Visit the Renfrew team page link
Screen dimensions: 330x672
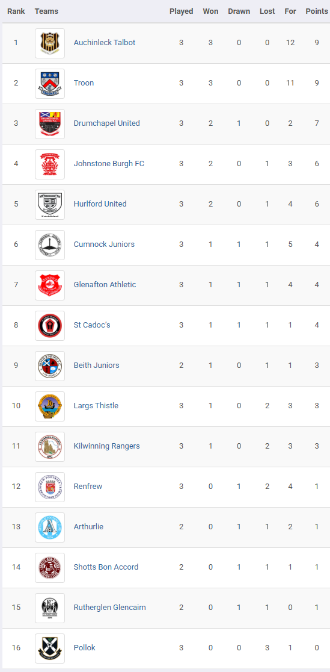click(88, 486)
